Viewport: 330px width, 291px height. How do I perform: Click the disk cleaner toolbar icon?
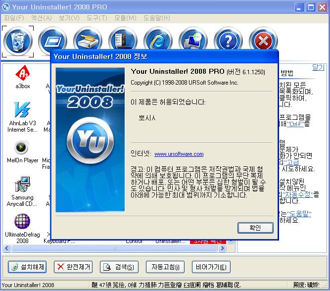[x=88, y=39]
